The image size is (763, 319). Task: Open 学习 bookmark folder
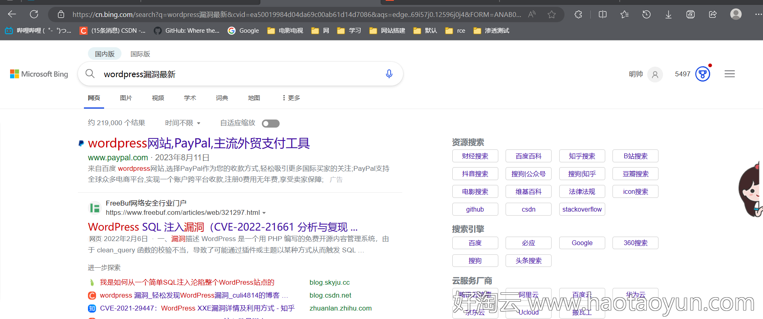[349, 31]
